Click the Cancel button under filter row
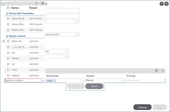 tap(94, 86)
